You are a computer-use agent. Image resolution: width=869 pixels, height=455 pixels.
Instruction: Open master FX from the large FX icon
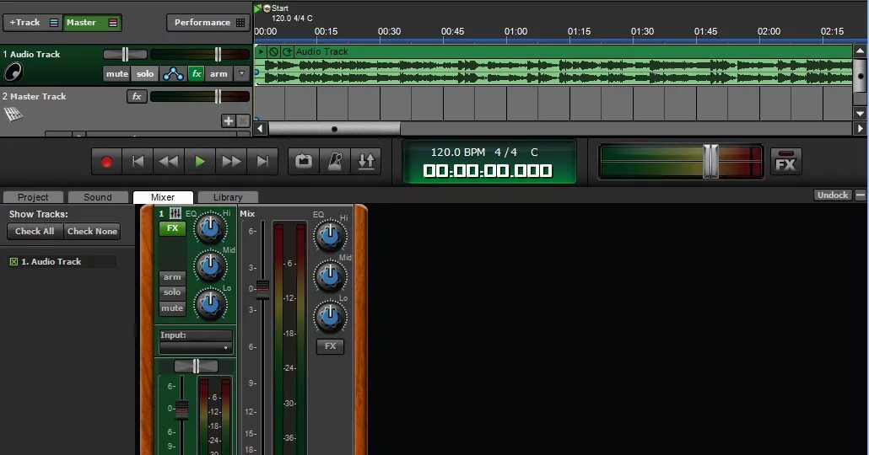coord(785,162)
